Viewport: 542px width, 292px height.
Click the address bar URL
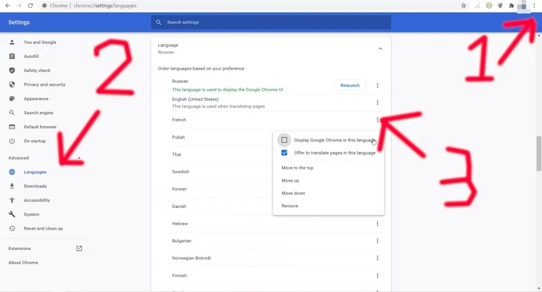click(x=105, y=6)
